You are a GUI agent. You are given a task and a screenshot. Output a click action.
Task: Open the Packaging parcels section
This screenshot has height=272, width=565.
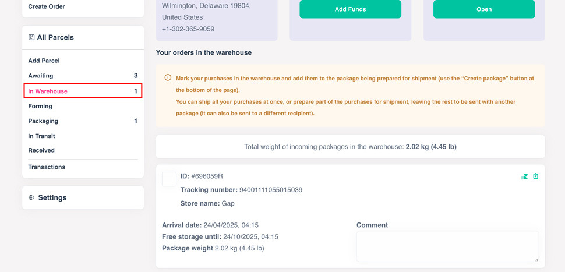[x=43, y=121]
